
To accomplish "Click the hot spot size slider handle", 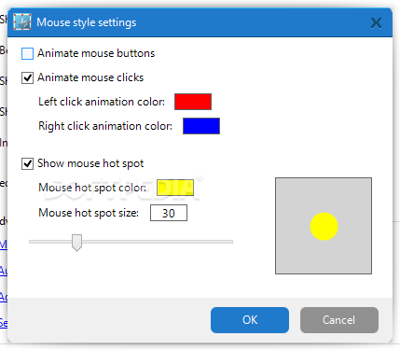I will 76,243.
